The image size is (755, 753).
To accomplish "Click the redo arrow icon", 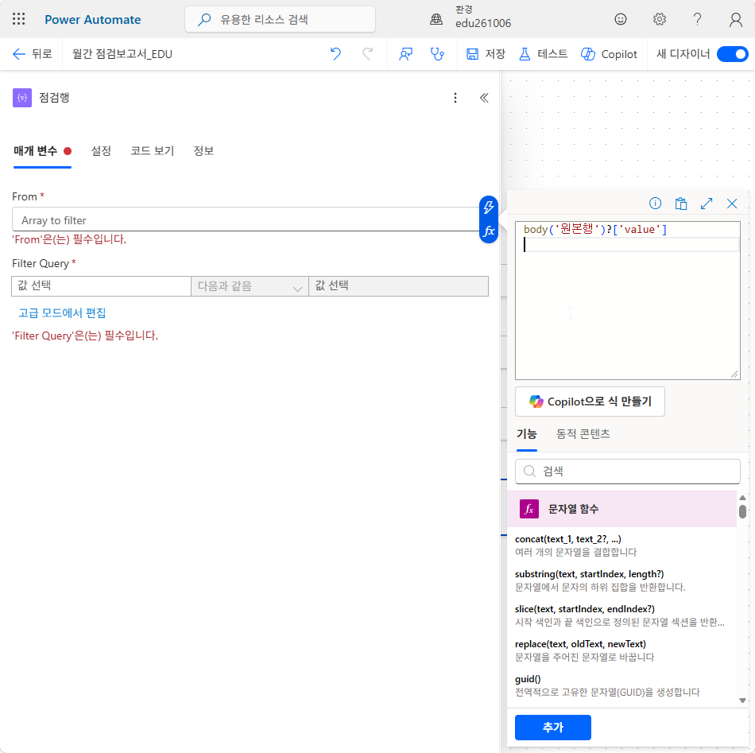I will (x=367, y=54).
